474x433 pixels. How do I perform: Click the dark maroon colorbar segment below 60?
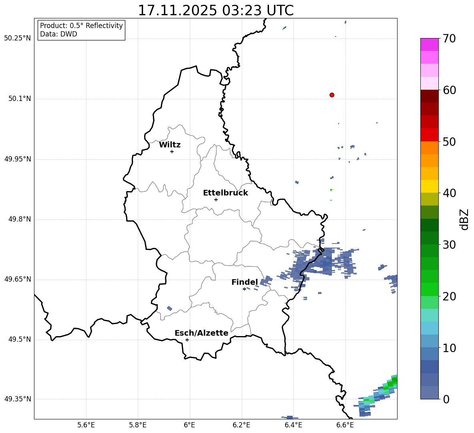coord(429,96)
